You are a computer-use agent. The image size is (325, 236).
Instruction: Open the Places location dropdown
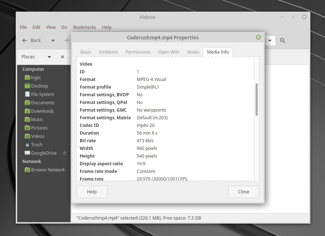point(49,57)
